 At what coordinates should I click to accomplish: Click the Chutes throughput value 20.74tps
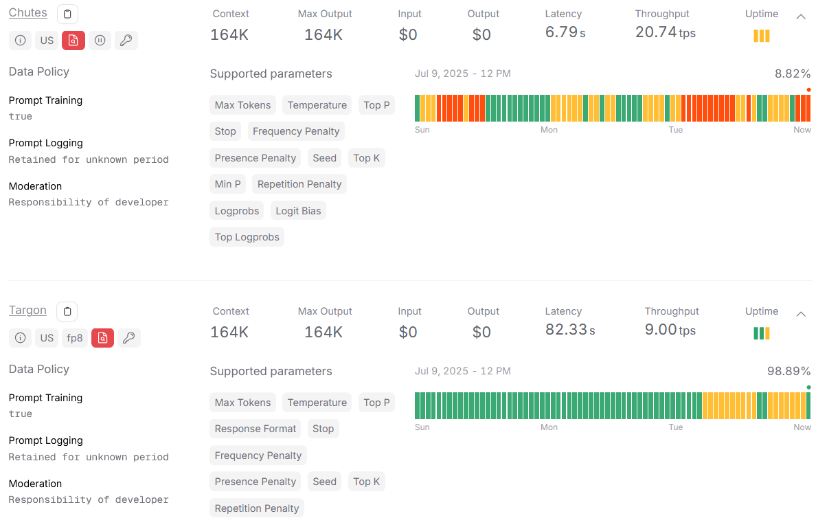click(x=666, y=32)
